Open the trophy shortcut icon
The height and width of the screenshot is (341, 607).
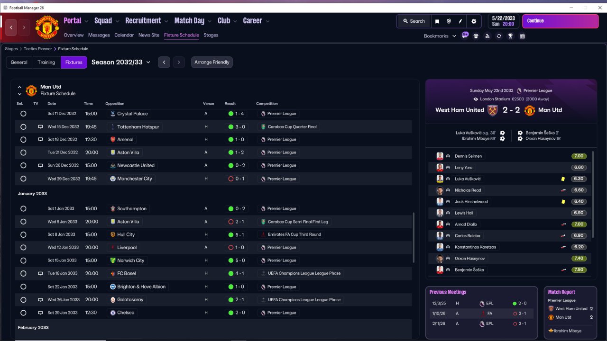pos(511,36)
